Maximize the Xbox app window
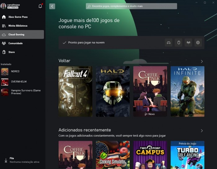This screenshot has height=169, width=217. 205,2
